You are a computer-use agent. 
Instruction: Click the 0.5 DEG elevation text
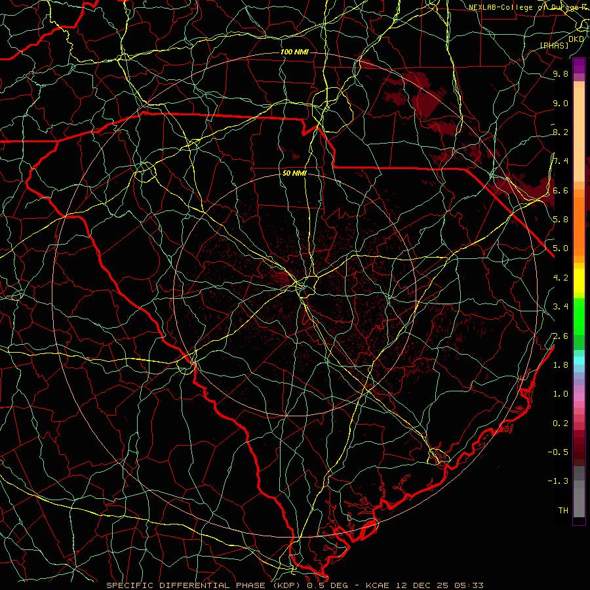pos(327,585)
